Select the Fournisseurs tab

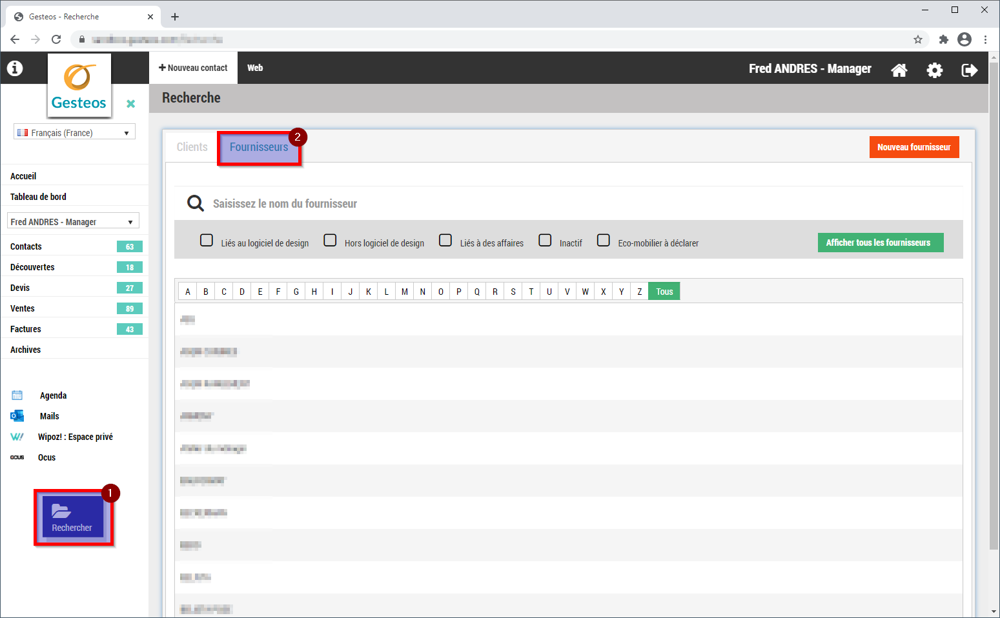click(259, 147)
